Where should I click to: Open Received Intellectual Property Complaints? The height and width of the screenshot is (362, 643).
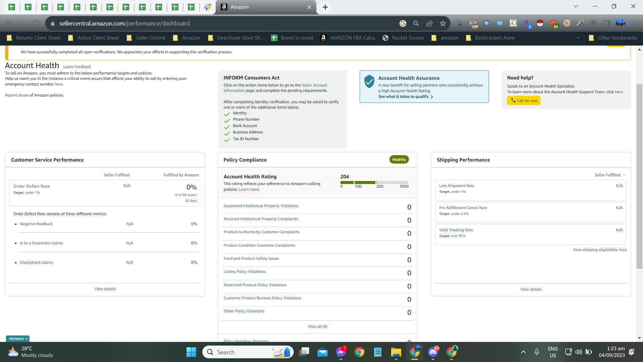(x=261, y=219)
